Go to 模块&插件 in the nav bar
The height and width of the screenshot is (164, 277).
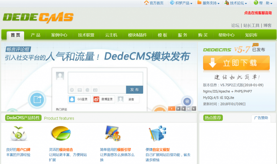[x=137, y=35]
